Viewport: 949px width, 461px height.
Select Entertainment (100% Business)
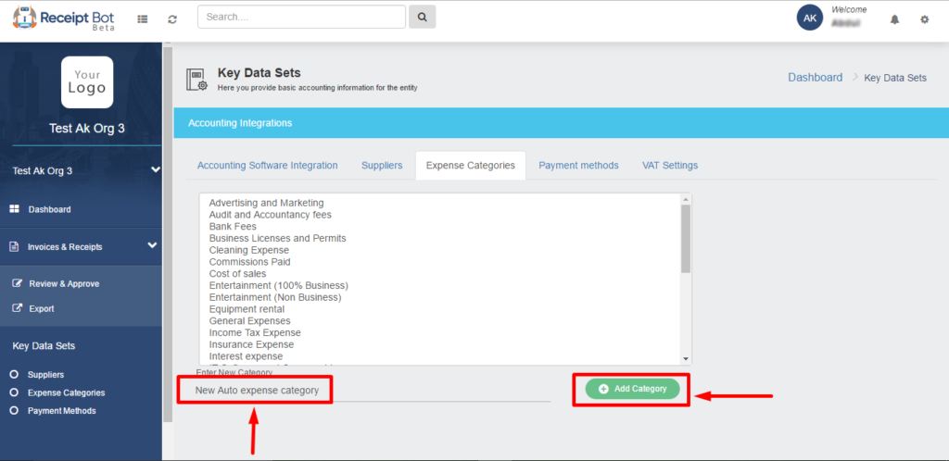click(x=278, y=285)
